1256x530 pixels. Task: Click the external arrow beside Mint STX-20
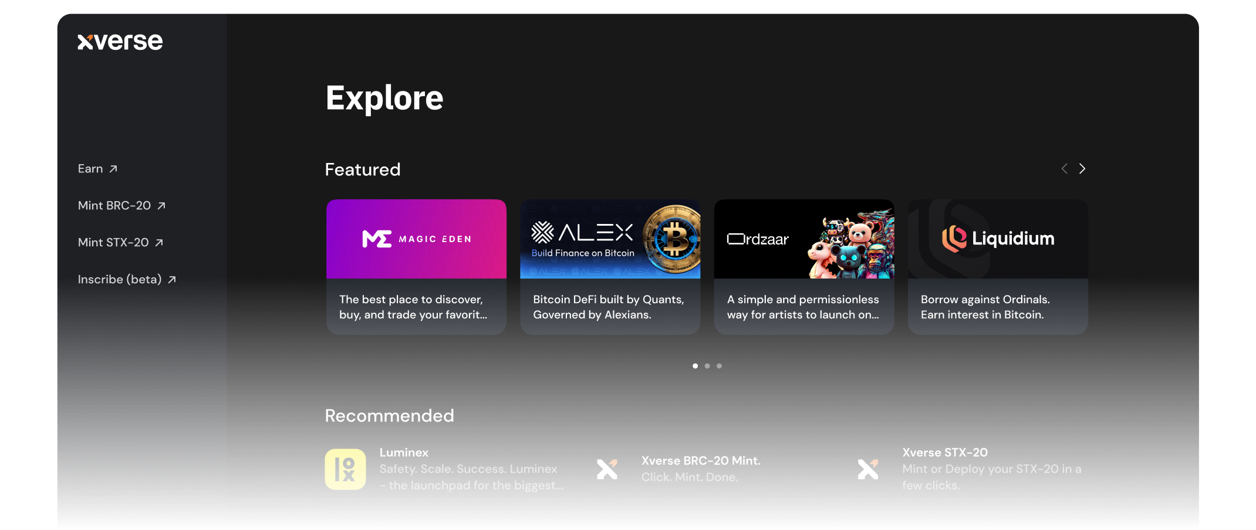click(x=159, y=243)
